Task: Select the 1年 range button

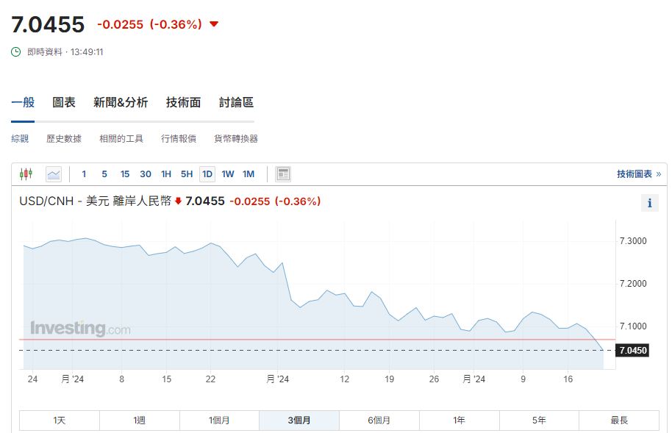Action: pyautogui.click(x=460, y=421)
